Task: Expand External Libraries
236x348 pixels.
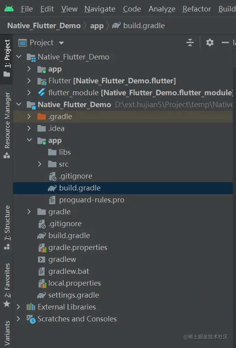Action: (19, 307)
